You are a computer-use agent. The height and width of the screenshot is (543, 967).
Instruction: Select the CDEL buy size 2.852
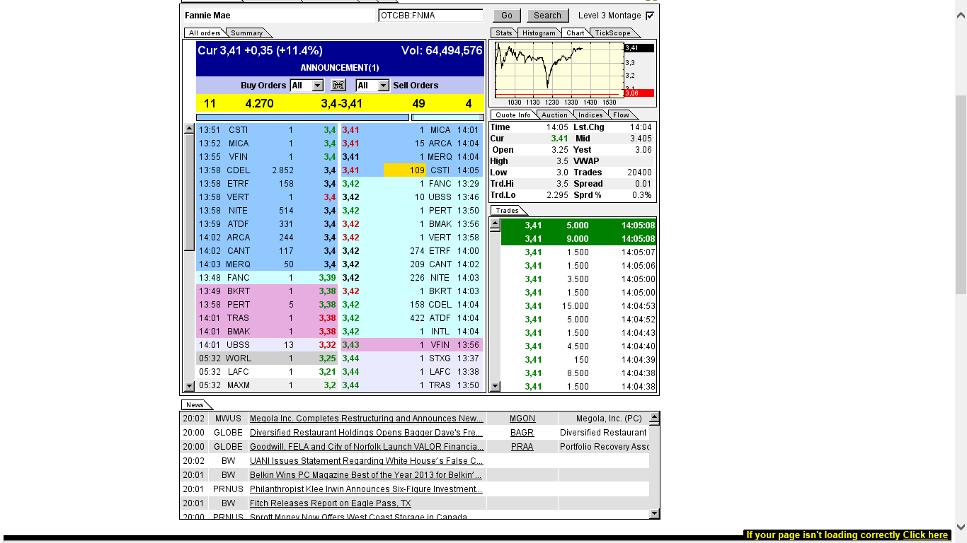[282, 170]
